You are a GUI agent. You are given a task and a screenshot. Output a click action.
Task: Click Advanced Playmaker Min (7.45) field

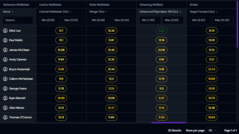[x=150, y=20]
